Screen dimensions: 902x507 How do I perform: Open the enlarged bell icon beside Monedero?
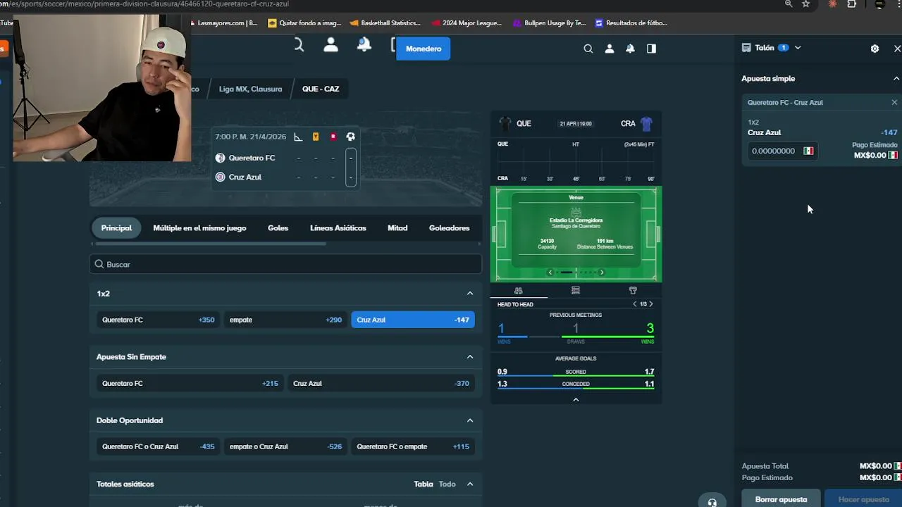(x=364, y=45)
